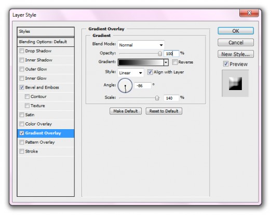Click the Opacity slider handle

(x=160, y=54)
